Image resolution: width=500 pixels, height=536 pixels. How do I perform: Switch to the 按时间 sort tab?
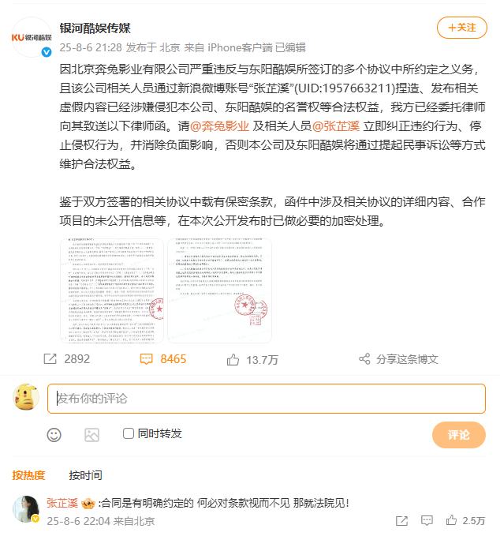point(85,475)
